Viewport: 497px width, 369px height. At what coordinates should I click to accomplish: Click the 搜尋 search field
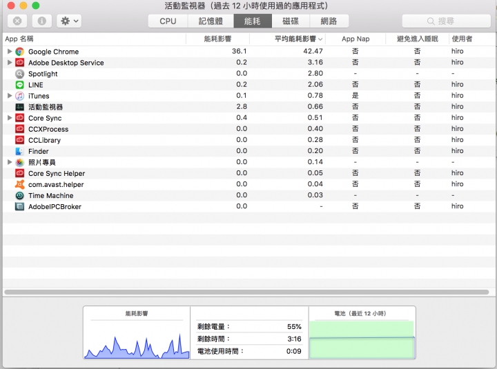click(x=447, y=21)
